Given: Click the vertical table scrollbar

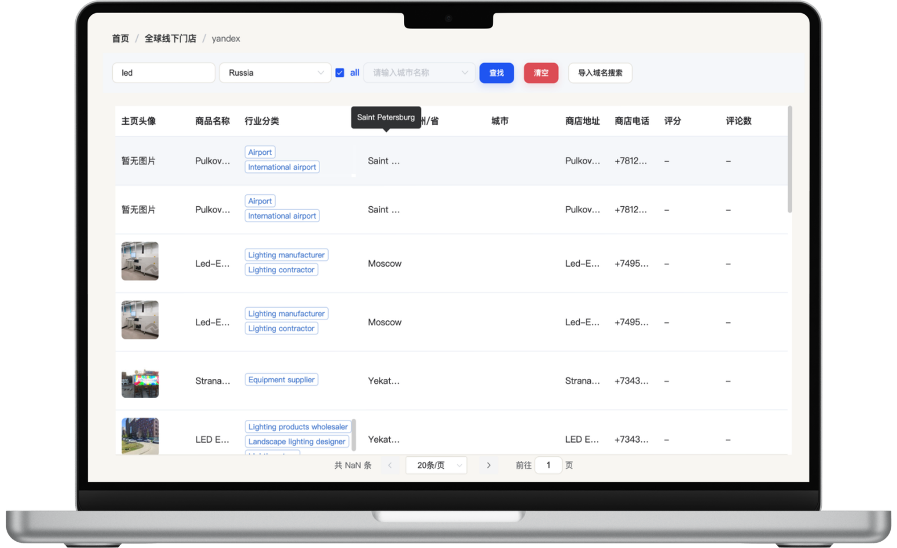Looking at the screenshot, I should (x=790, y=160).
